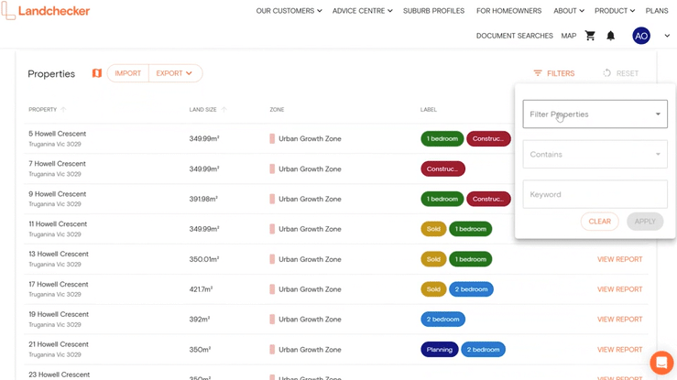Click the 1 bedroom label on 5 Howell Crescent
The height and width of the screenshot is (380, 677).
[x=442, y=139]
